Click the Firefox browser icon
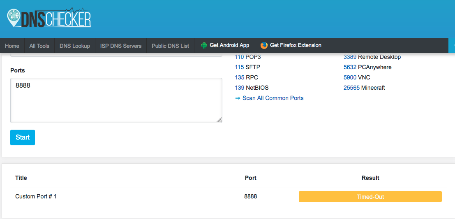Screen dimensions: 455x219 coord(264,45)
